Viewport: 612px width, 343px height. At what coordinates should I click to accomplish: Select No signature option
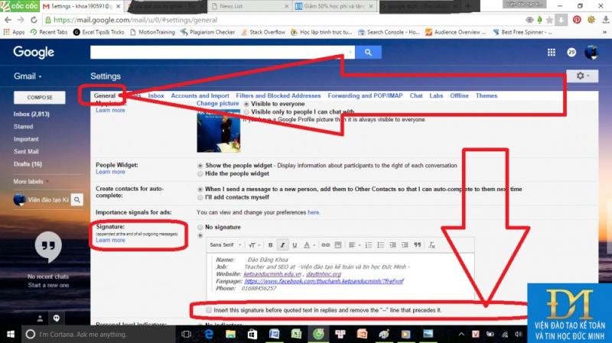click(200, 227)
